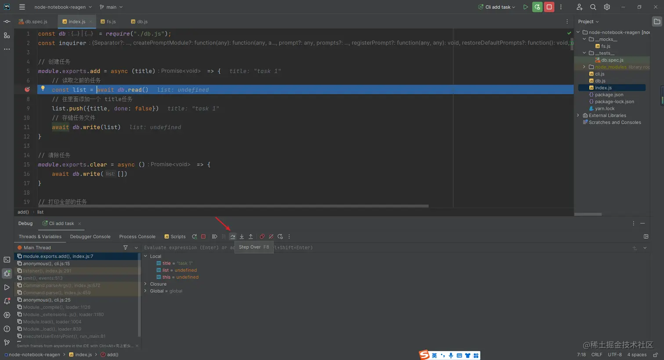Switch to fs.js editor tab
This screenshot has width=664, height=360.
(108, 22)
